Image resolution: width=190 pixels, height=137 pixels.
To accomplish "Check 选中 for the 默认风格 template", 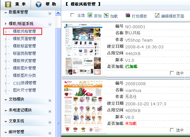I will (x=172, y=73).
